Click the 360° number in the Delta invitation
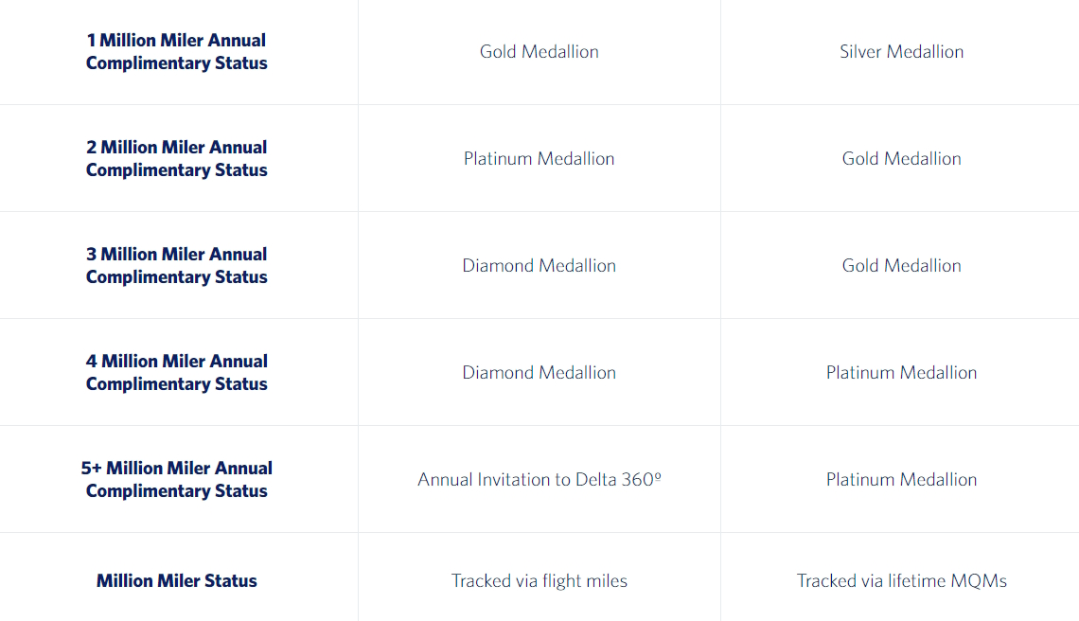The width and height of the screenshot is (1079, 621). click(641, 480)
